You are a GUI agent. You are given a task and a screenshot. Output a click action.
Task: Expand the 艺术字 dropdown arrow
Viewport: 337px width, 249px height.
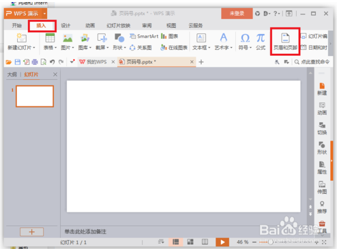231,48
